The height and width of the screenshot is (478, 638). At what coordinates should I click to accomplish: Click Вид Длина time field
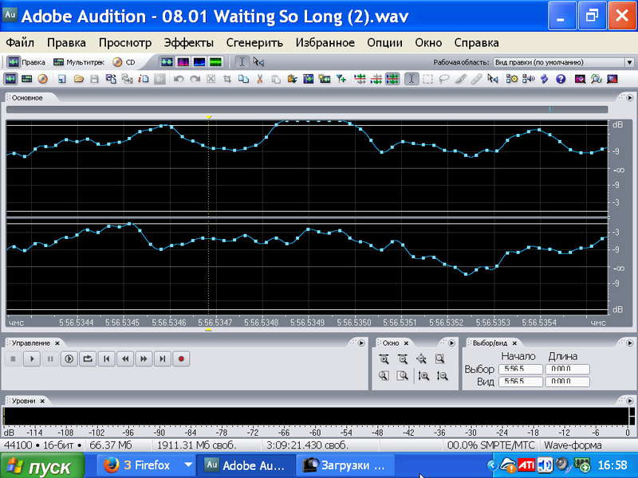567,382
